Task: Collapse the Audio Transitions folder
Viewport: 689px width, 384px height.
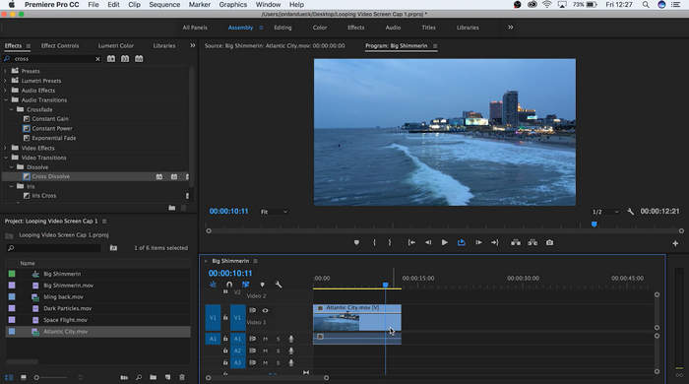Action: 6,99
